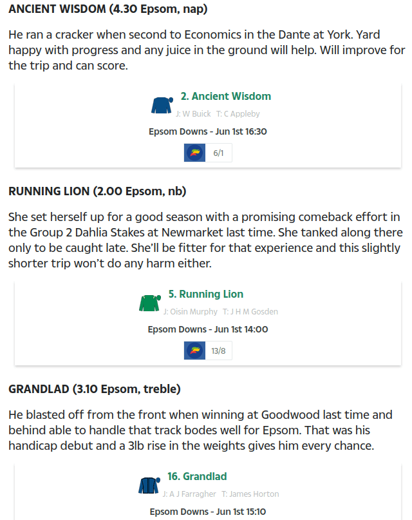
Task: Click Grandlad's dark blue striped silk icon
Action: pos(149,485)
